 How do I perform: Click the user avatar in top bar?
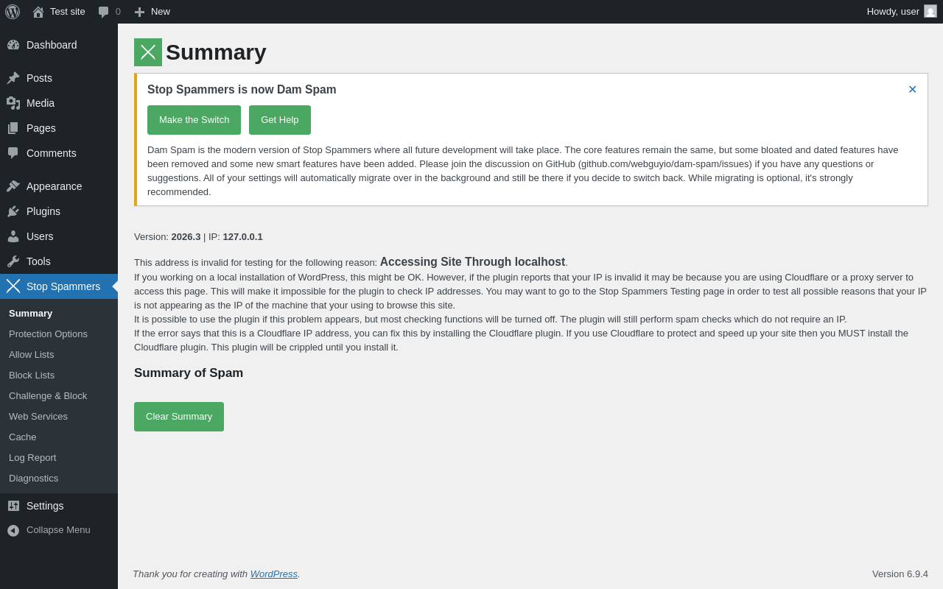click(x=930, y=11)
